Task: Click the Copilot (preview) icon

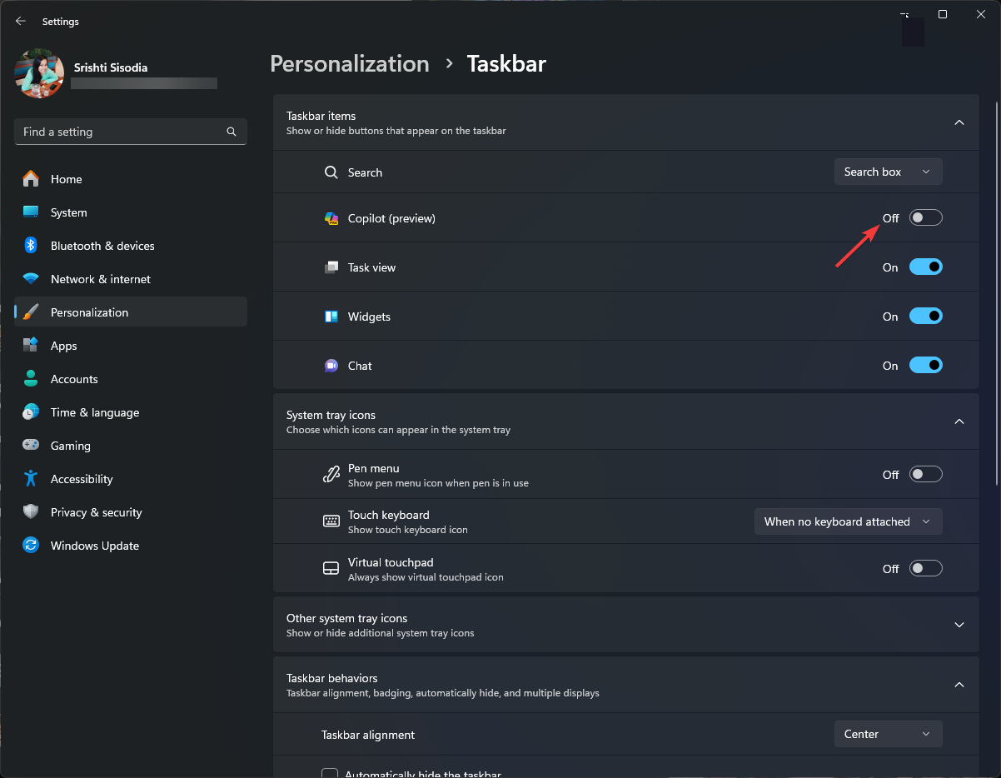Action: (331, 218)
